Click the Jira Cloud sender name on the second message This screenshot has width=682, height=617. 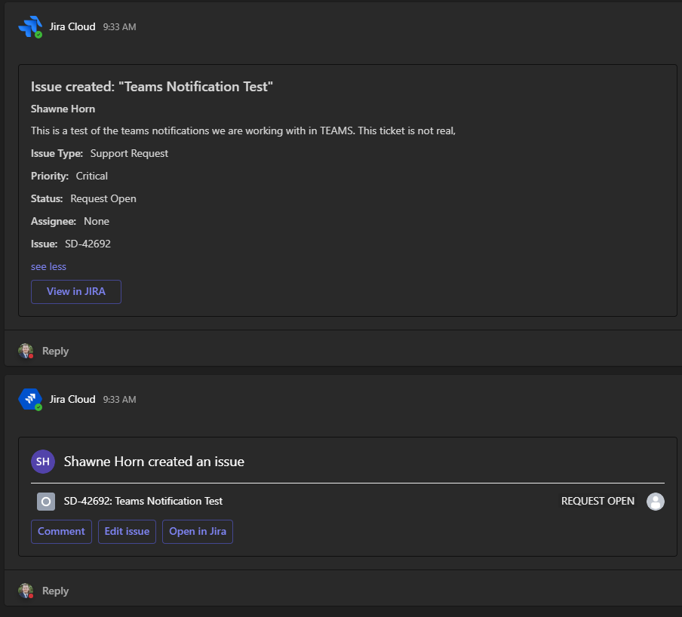72,399
